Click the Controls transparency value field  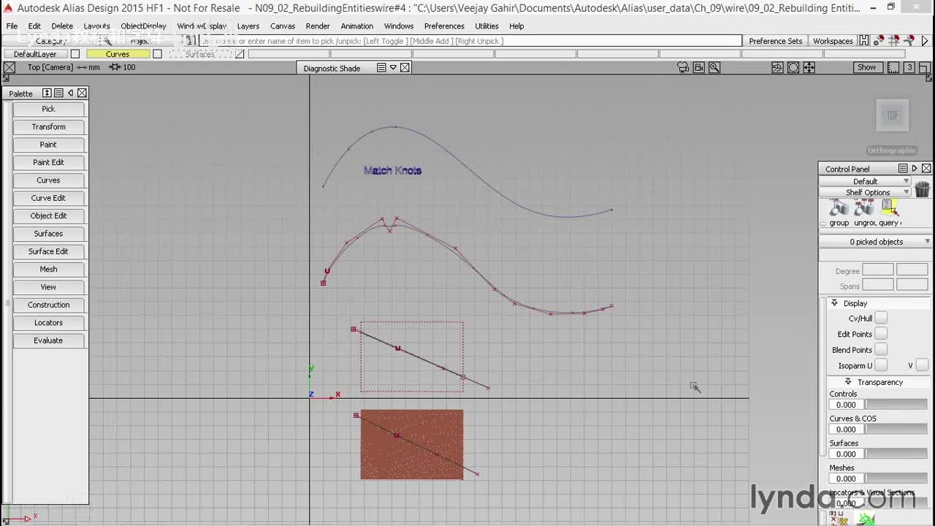(847, 405)
